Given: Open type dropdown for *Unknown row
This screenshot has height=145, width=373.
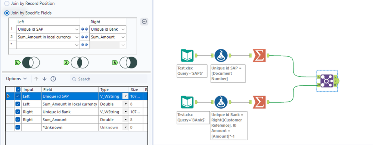Looking at the screenshot, I should pyautogui.click(x=125, y=127).
